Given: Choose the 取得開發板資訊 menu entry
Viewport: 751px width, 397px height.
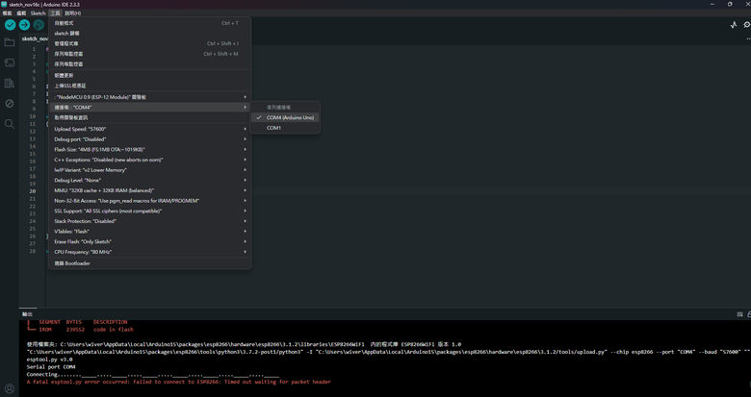Looking at the screenshot, I should [x=150, y=117].
